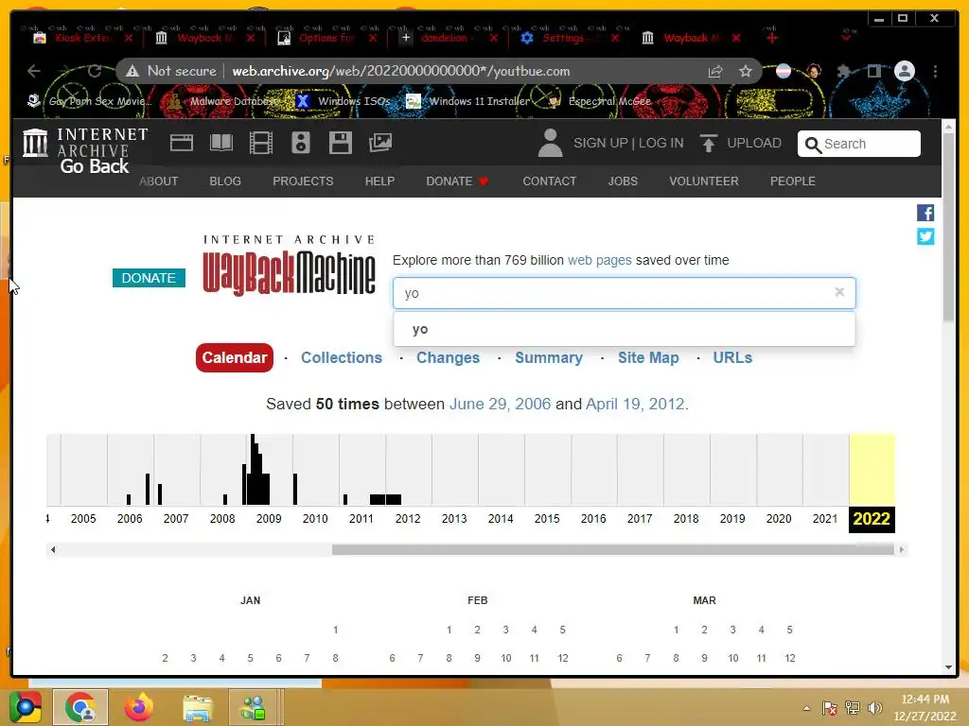The height and width of the screenshot is (726, 969).
Task: Click the timeline scroll-left arrow
Action: click(53, 549)
